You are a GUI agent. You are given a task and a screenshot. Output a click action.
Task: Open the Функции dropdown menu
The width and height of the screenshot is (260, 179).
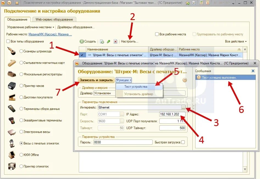(124, 80)
